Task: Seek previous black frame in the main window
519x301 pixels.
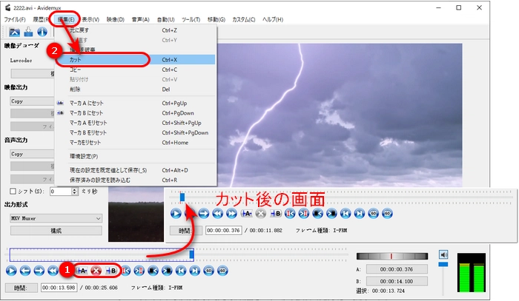Action: tap(153, 271)
